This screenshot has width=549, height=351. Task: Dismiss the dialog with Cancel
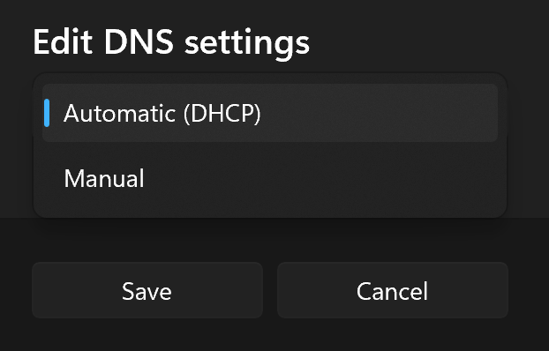(x=393, y=290)
